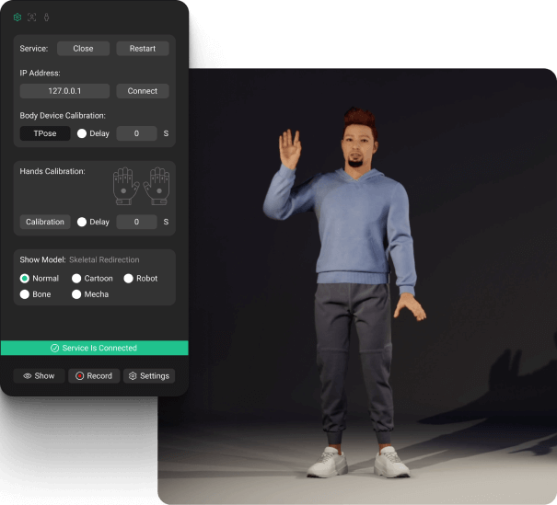Click the Show button with eye icon

point(39,376)
